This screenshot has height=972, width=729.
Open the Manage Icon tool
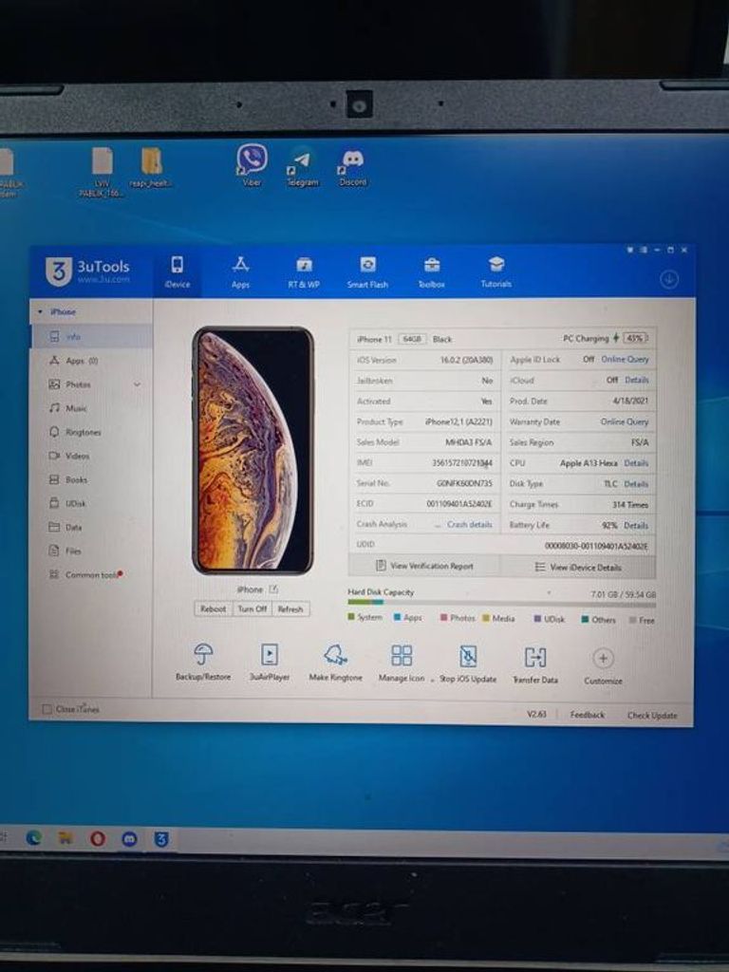tap(402, 664)
